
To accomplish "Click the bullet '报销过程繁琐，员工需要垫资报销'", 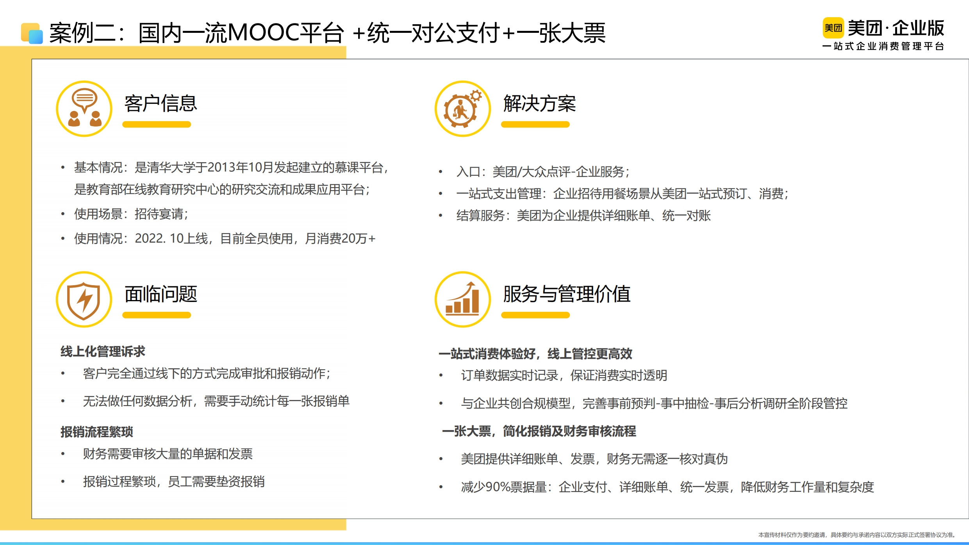I will (x=174, y=482).
